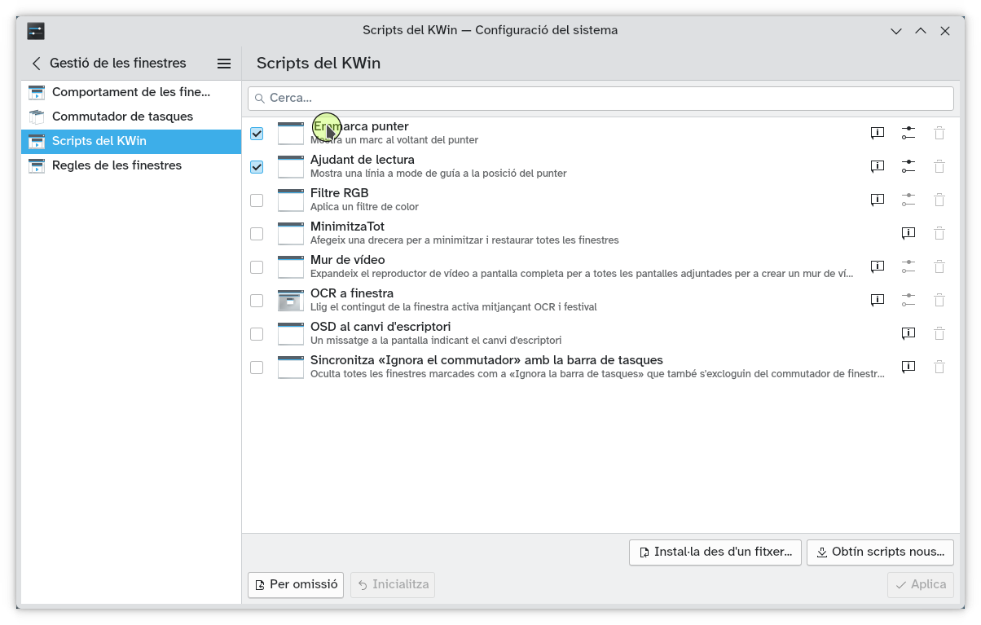Screen dimensions: 981x625
Task: Select Commutador de tasques in the sidebar
Action: pyautogui.click(x=131, y=117)
